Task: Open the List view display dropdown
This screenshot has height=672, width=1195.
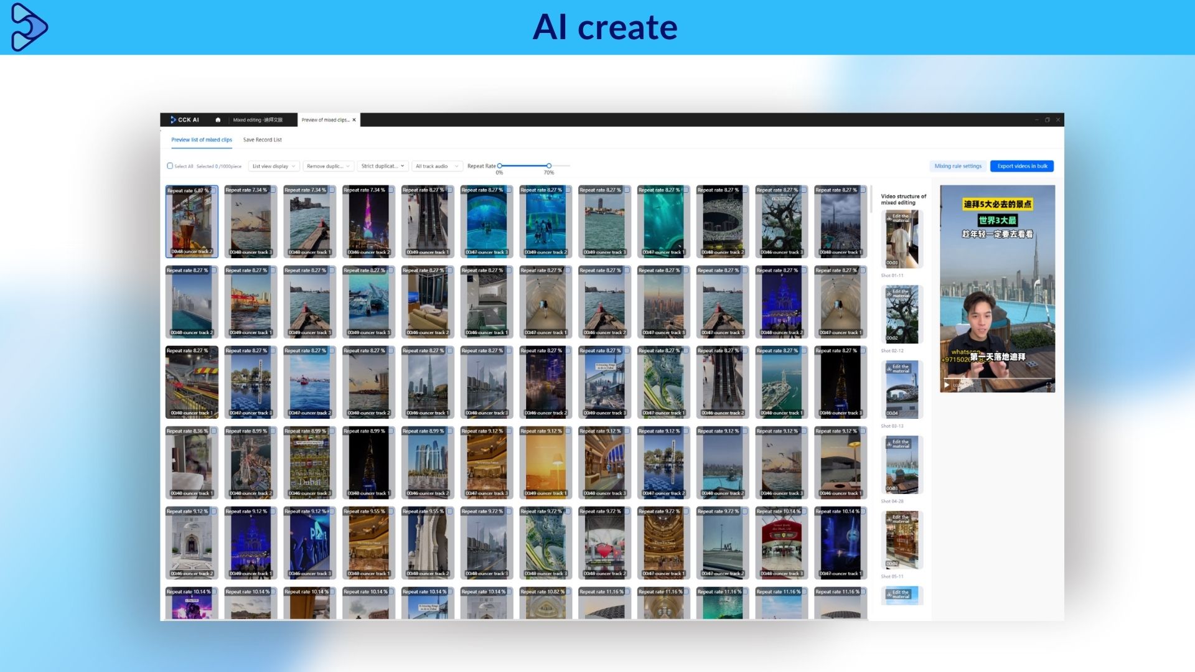Action: tap(274, 166)
